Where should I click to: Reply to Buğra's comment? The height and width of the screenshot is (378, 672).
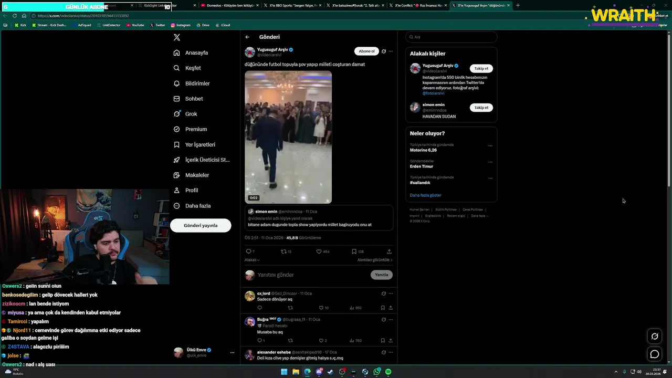coord(261,340)
